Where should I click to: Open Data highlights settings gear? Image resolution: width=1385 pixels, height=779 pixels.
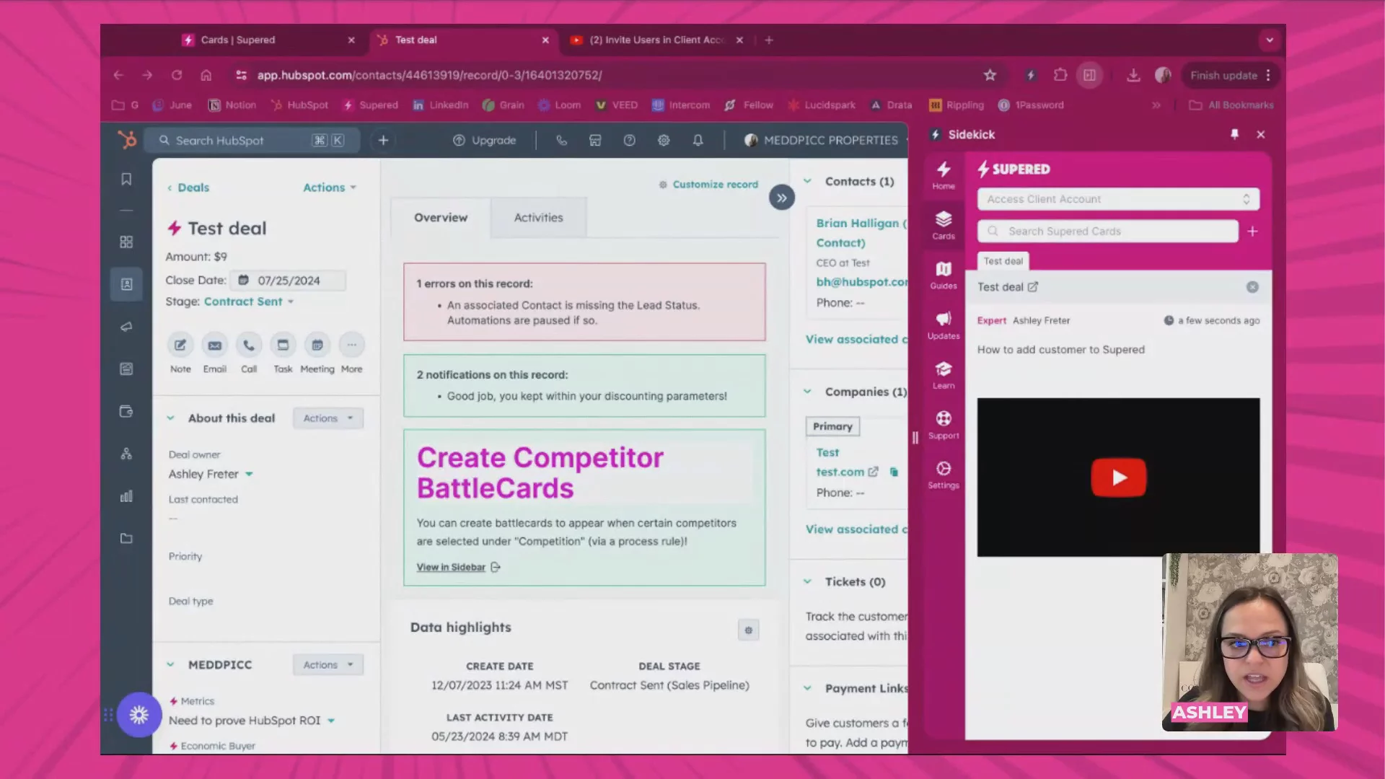748,630
